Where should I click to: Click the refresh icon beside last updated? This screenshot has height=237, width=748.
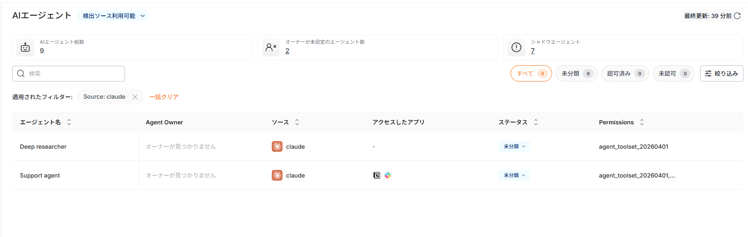click(737, 16)
